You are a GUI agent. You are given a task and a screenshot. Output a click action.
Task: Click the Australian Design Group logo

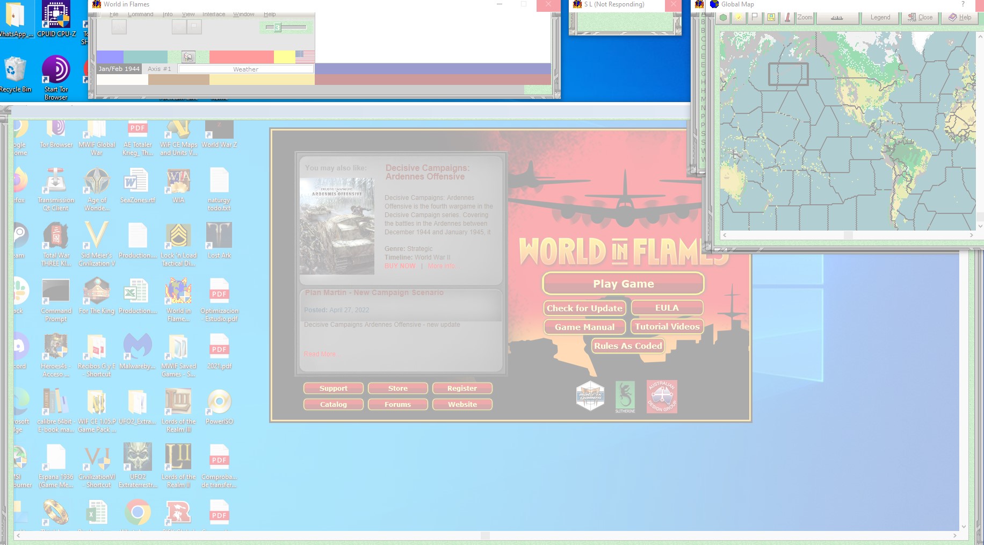tap(662, 397)
